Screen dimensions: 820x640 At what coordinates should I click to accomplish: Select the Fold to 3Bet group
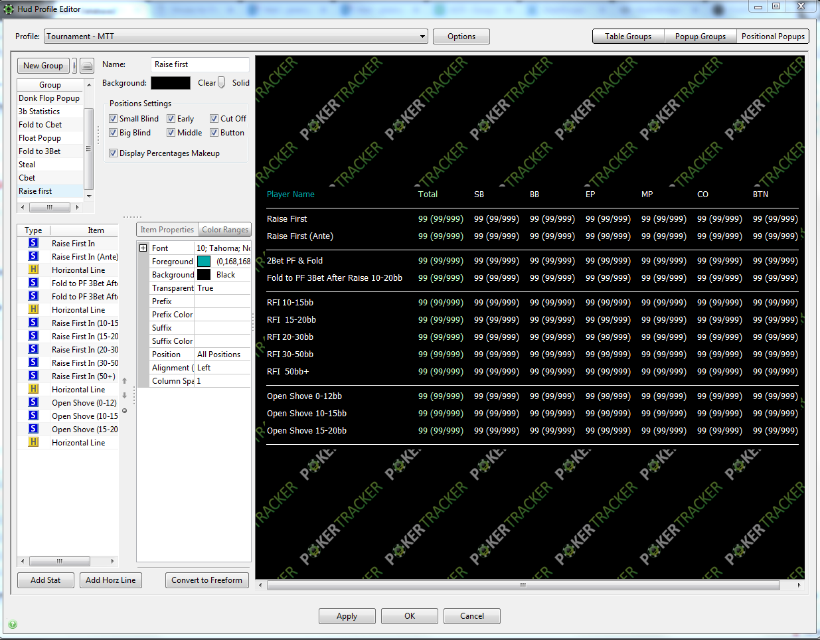pyautogui.click(x=50, y=151)
